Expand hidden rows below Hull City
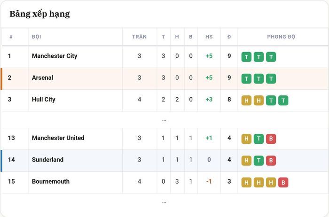 pyautogui.click(x=164, y=120)
